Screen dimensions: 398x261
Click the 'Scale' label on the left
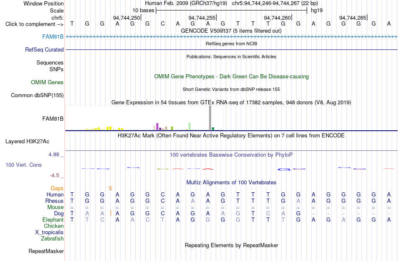coord(57,10)
